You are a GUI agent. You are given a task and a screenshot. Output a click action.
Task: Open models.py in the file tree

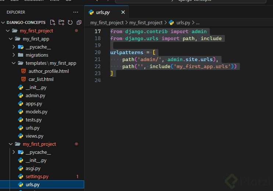pos(36,112)
